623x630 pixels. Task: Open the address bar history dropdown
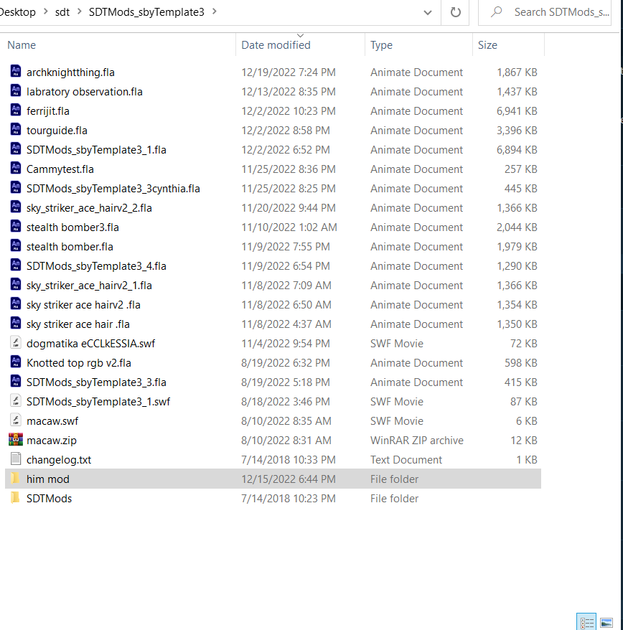pos(428,12)
